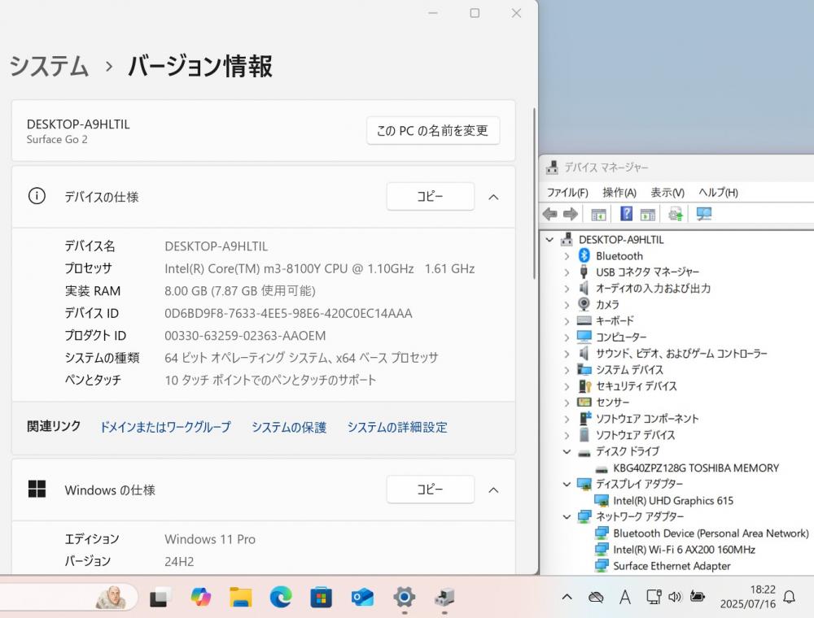Click the OneDrive cloud tray icon
This screenshot has height=618, width=814.
pos(596,598)
